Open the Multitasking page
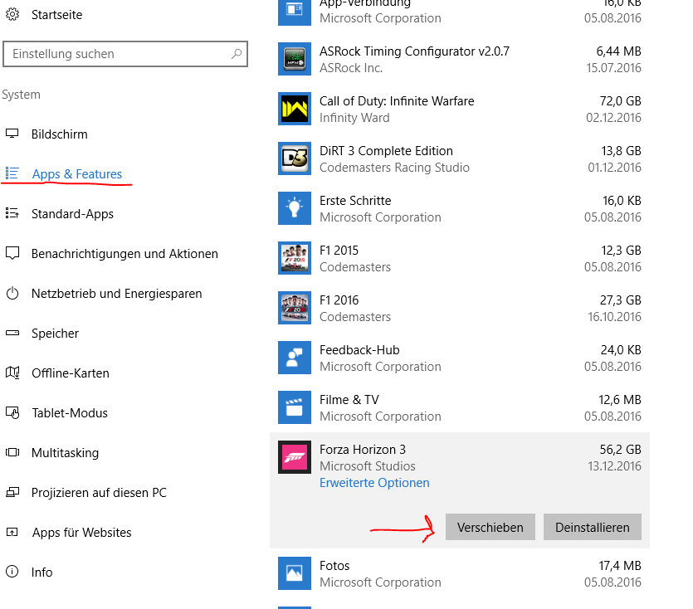This screenshot has height=609, width=693. pyautogui.click(x=65, y=452)
